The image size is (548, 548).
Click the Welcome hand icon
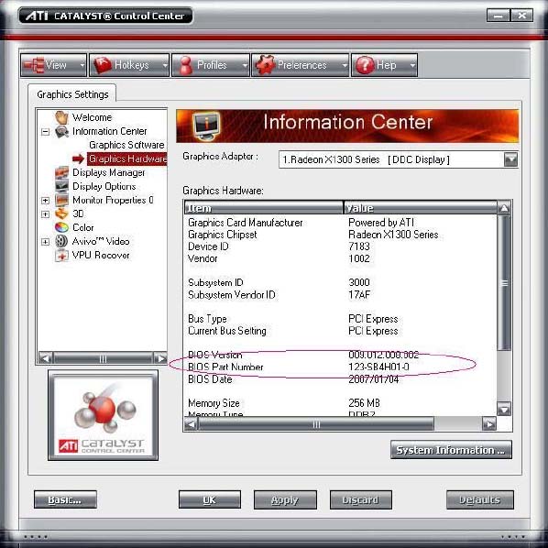[x=61, y=117]
